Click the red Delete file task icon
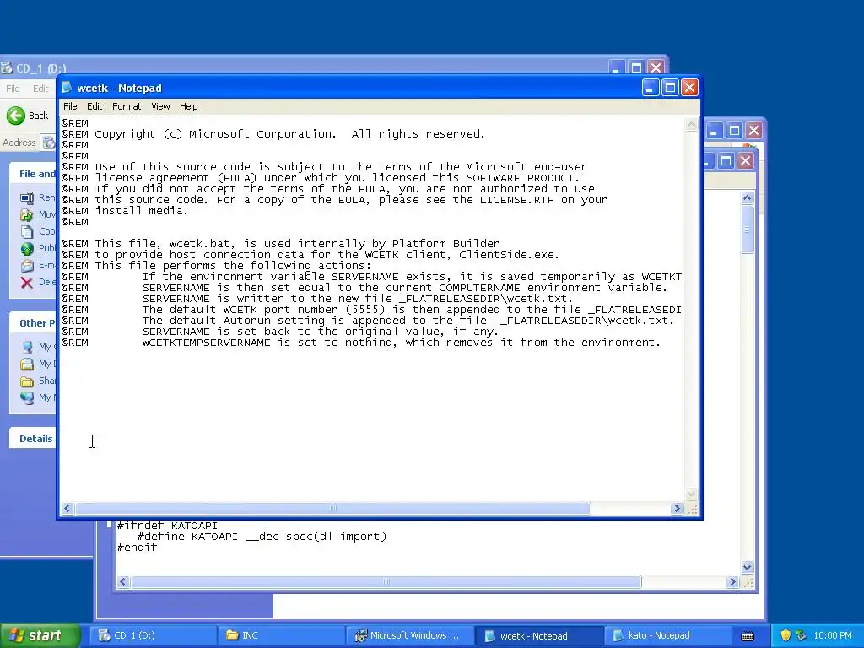Screen dimensions: 864x648 click(x=27, y=282)
